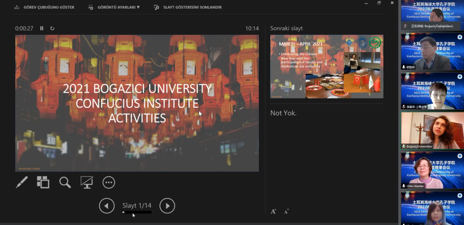Open more slideshow options menu

[108, 182]
